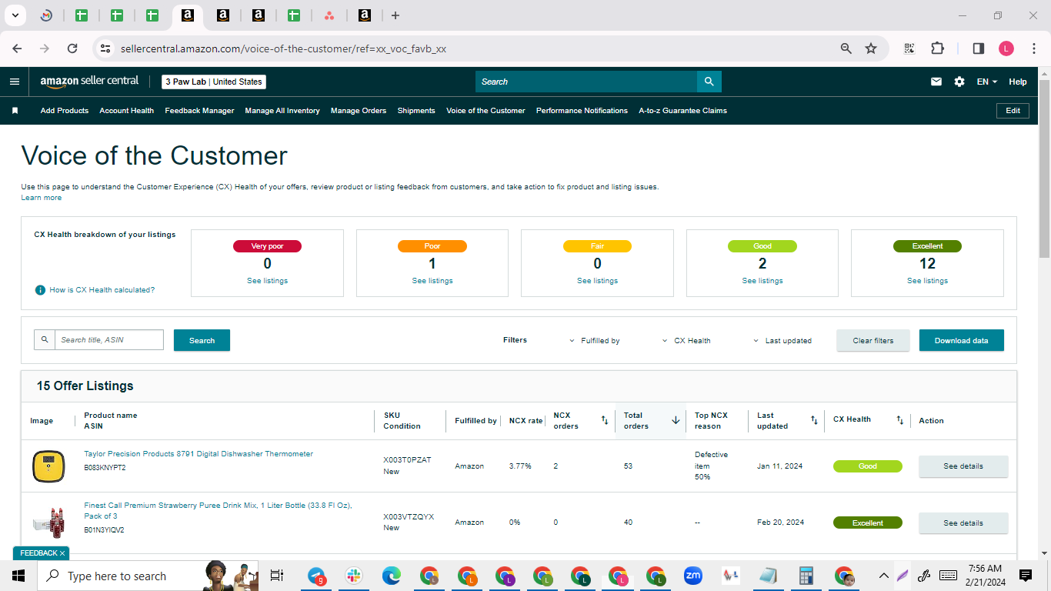Screen dimensions: 1051x591
Task: Open Performance Notifications from the navigation bar
Action: point(582,111)
